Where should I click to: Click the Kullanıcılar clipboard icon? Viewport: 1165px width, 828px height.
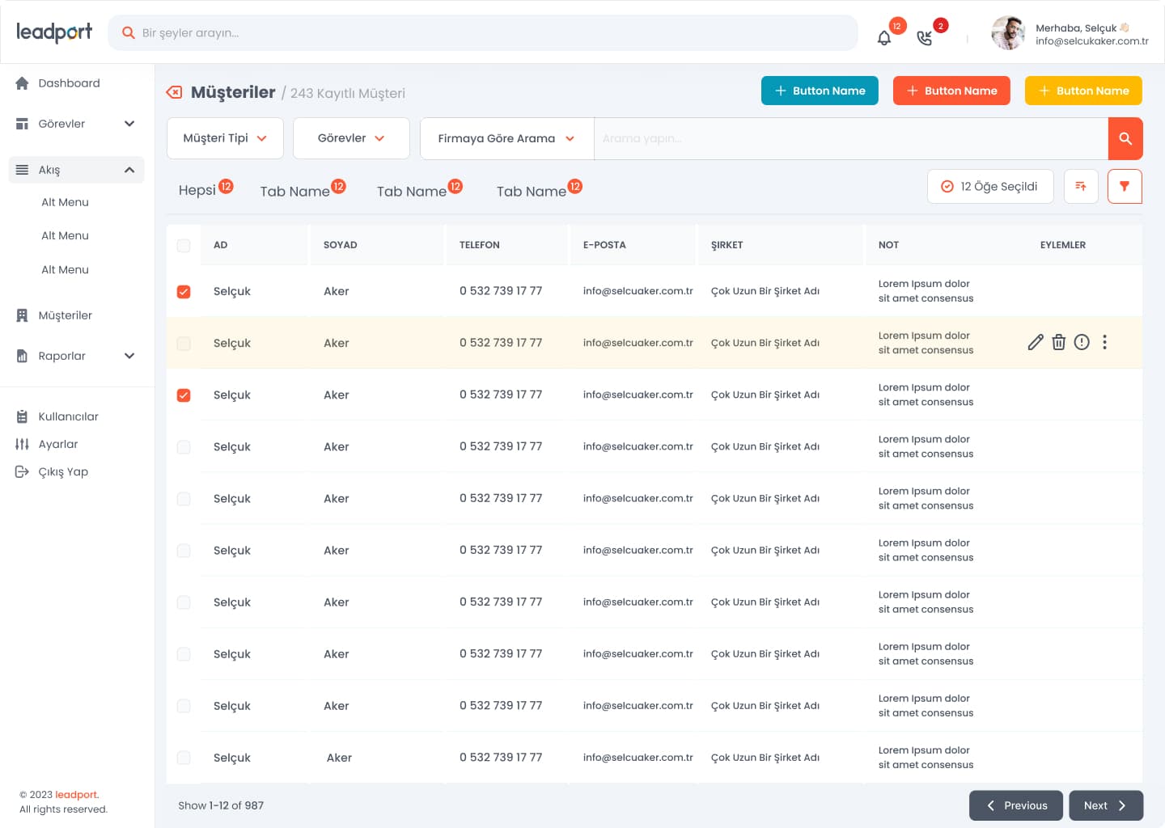(x=22, y=416)
